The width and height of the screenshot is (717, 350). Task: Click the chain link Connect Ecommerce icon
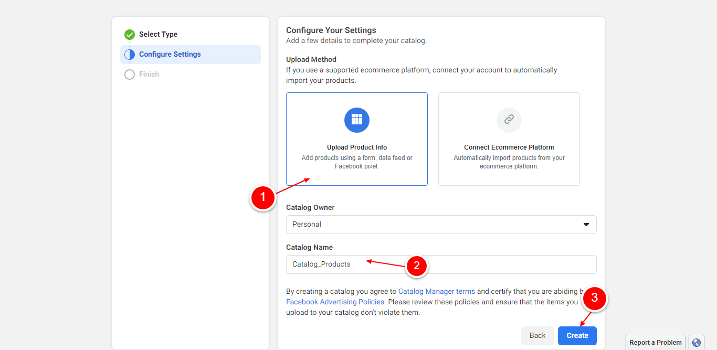tap(509, 120)
